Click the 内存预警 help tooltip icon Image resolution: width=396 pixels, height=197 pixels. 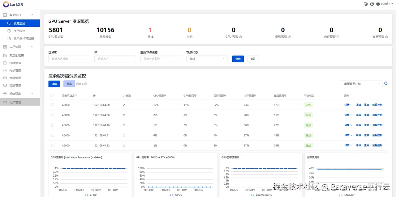(338, 37)
